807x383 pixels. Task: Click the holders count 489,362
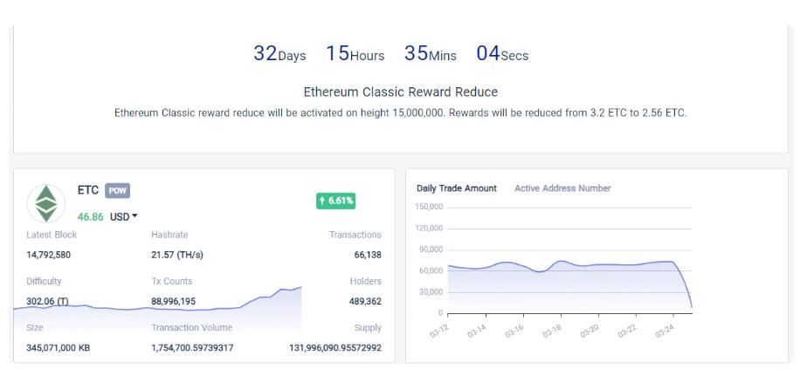click(x=364, y=301)
